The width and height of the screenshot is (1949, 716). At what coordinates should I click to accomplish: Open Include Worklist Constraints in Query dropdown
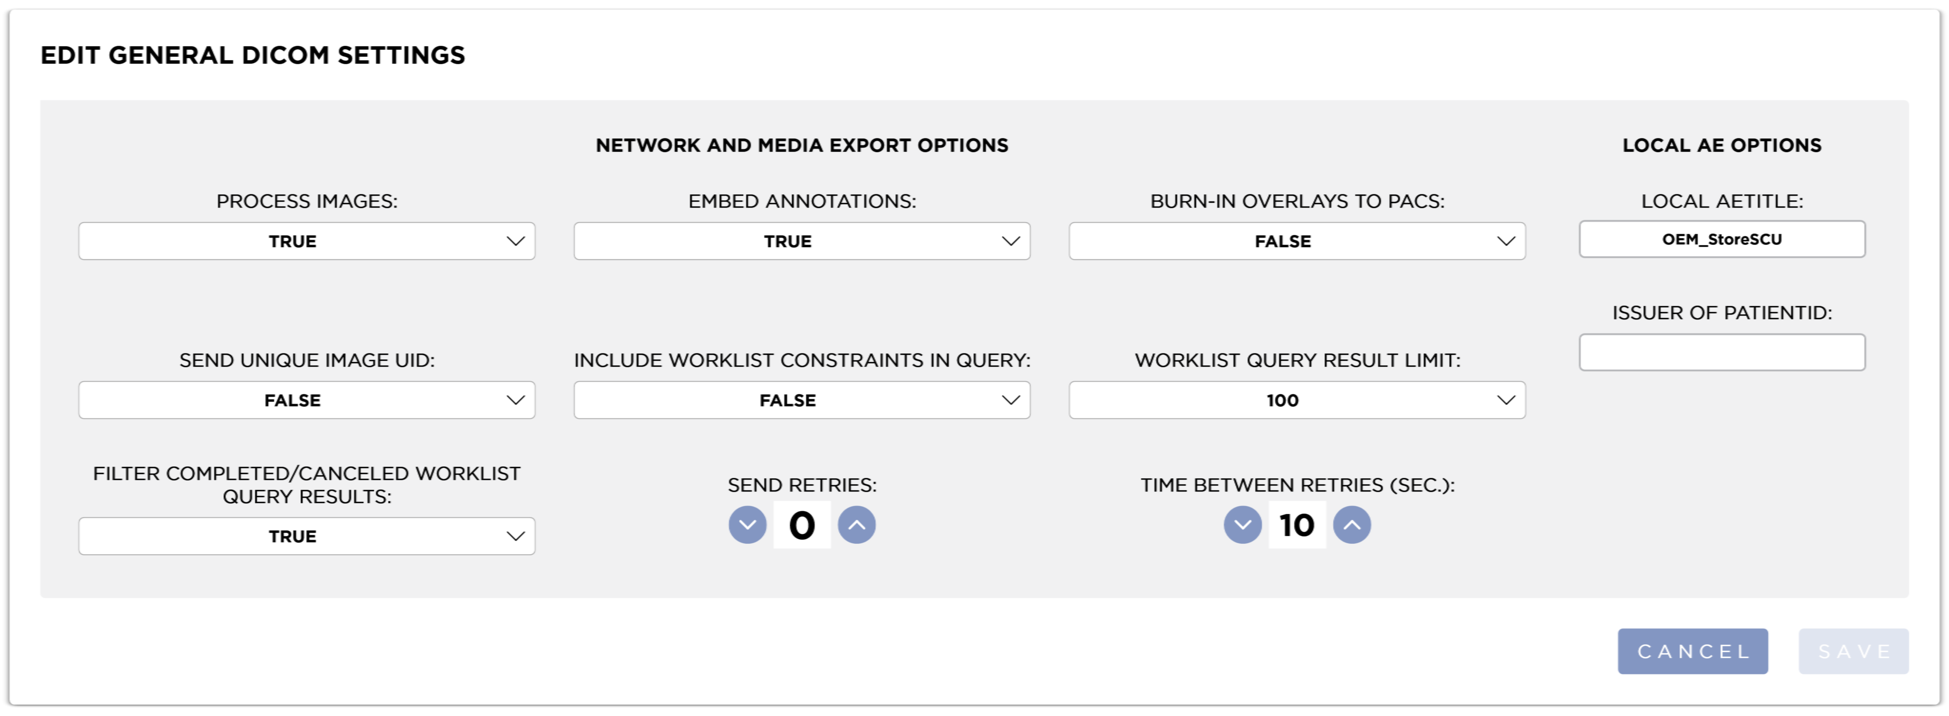coord(801,400)
